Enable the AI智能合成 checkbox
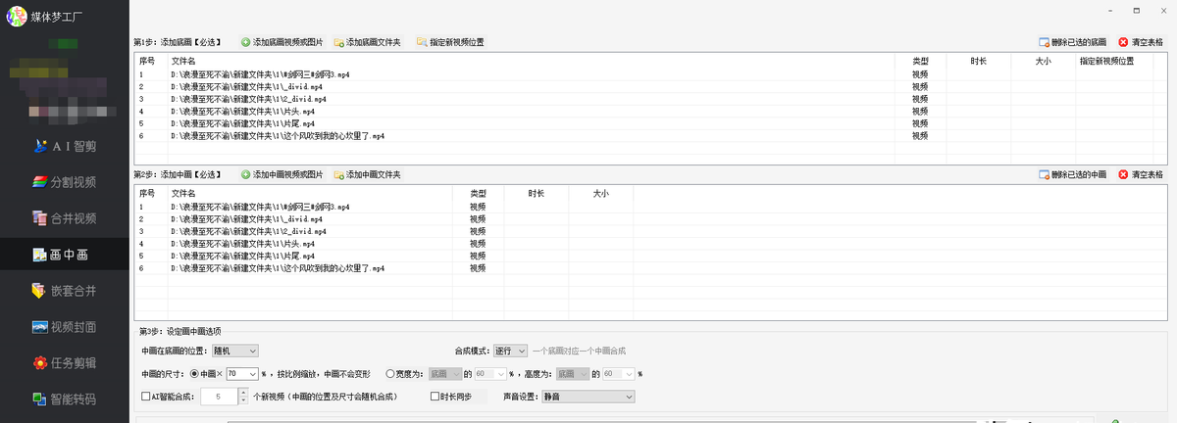1177x423 pixels. pyautogui.click(x=146, y=397)
